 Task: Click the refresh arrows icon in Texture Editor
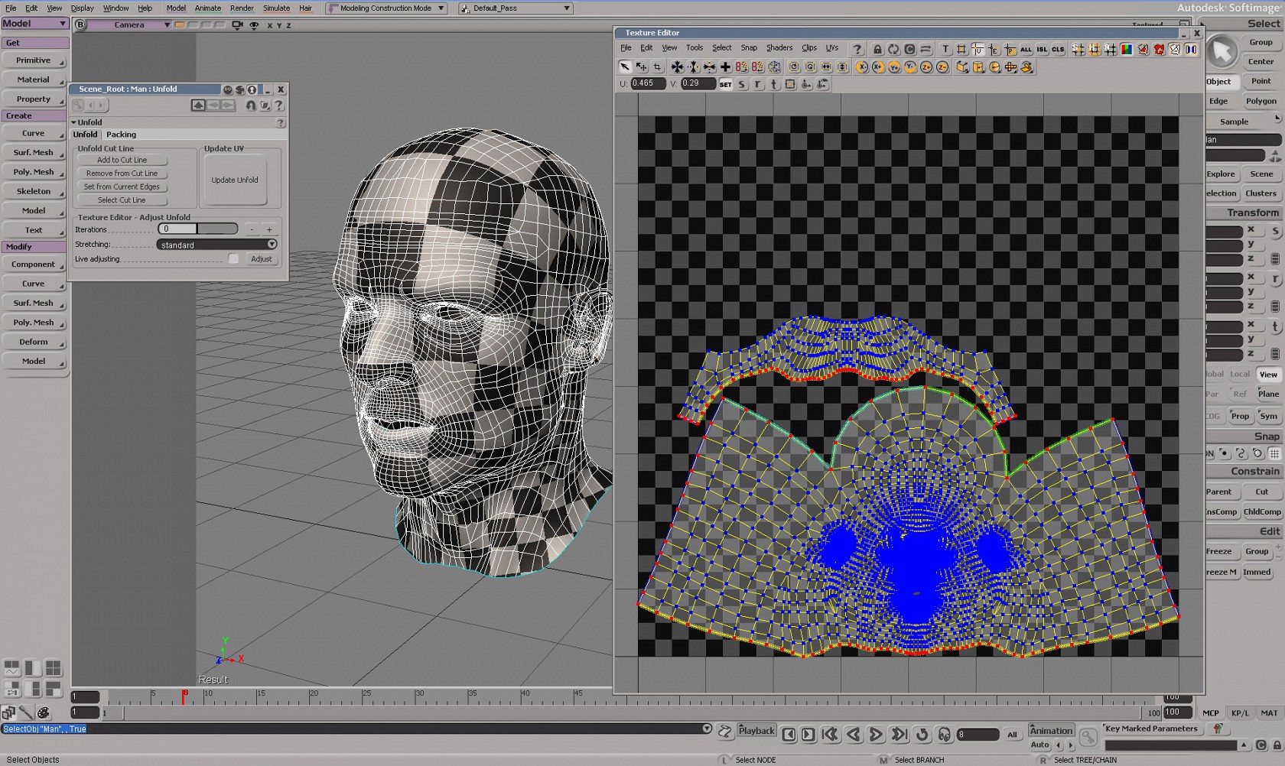pyautogui.click(x=893, y=49)
